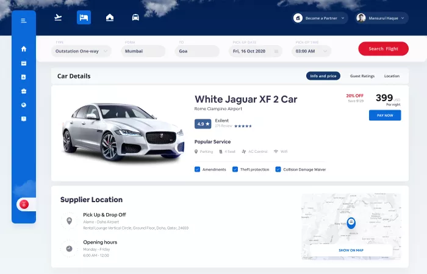Click the Goa destination field
This screenshot has width=427, height=274.
tap(197, 51)
